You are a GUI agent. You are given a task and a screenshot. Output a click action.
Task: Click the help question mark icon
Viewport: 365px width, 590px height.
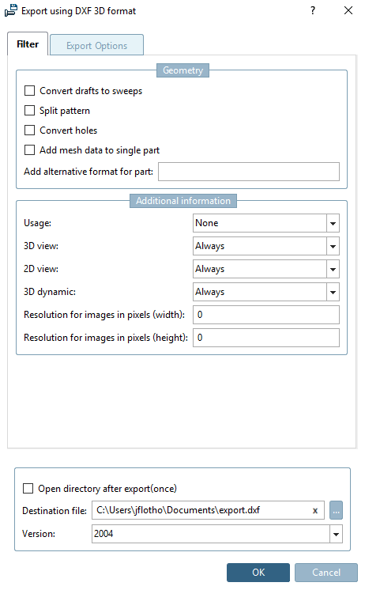pos(313,10)
